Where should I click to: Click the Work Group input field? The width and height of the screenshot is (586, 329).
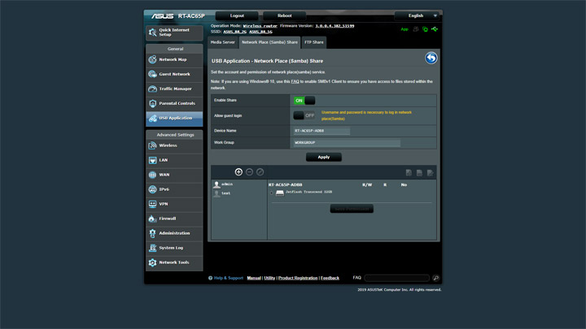(347, 143)
